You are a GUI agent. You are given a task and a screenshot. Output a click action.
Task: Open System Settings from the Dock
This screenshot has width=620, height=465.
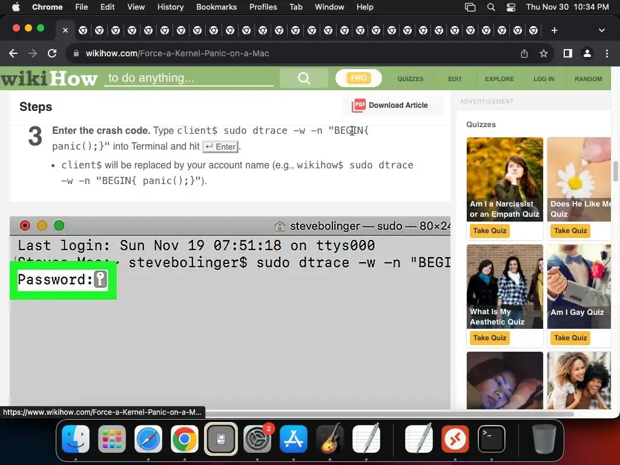[257, 438]
